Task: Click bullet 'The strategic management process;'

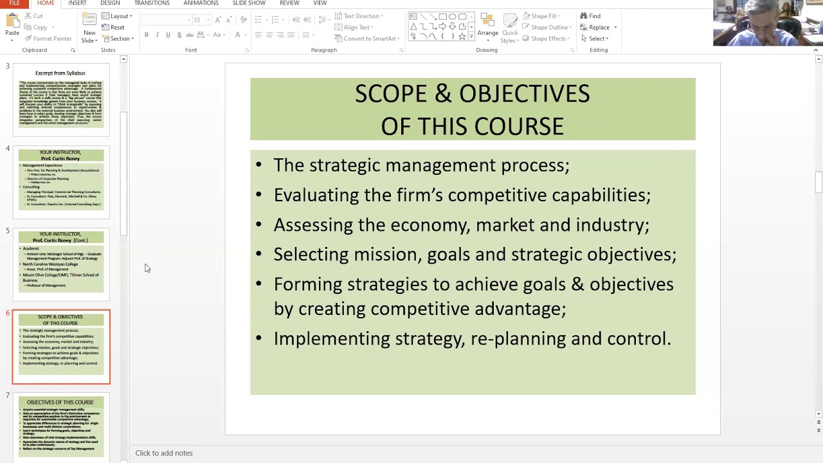Action: pos(421,165)
